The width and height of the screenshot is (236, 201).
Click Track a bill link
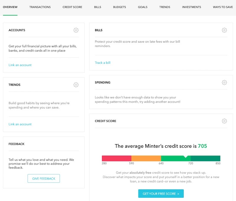pos(102,63)
